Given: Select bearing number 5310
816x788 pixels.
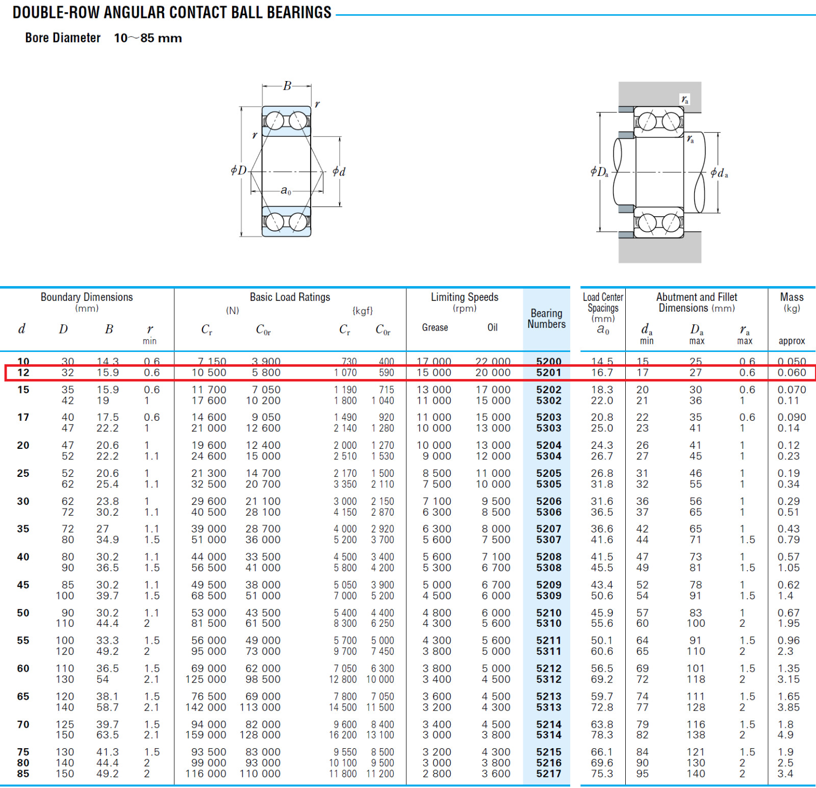Looking at the screenshot, I should [549, 623].
